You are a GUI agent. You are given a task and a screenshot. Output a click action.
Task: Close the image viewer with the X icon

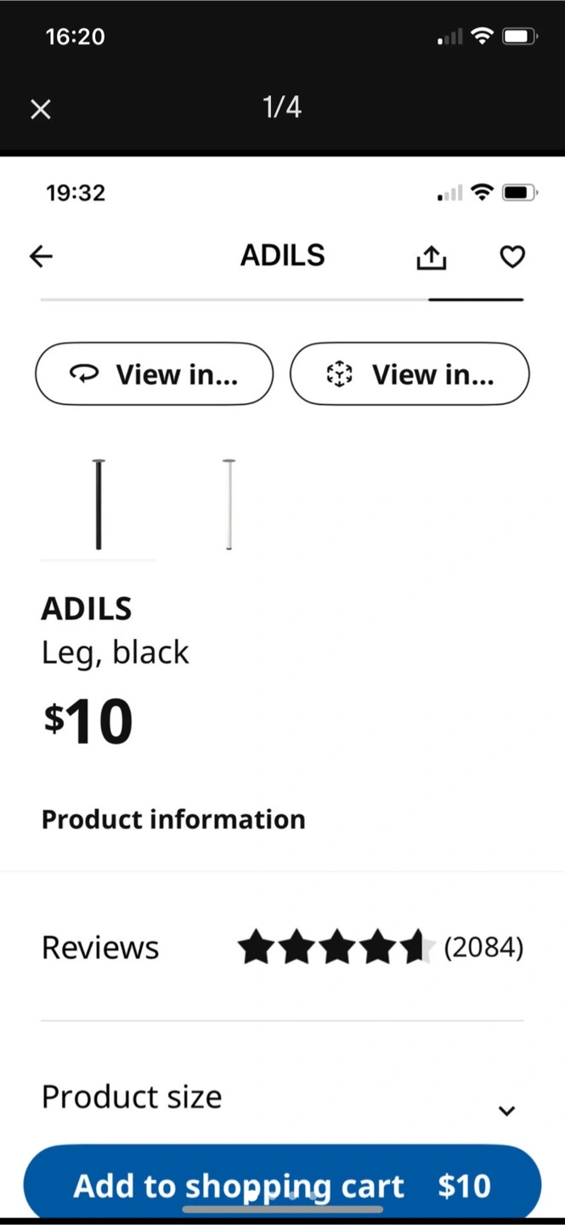pyautogui.click(x=41, y=109)
